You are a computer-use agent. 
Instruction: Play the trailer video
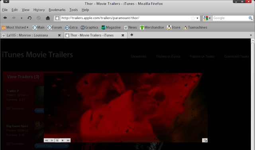(52, 140)
